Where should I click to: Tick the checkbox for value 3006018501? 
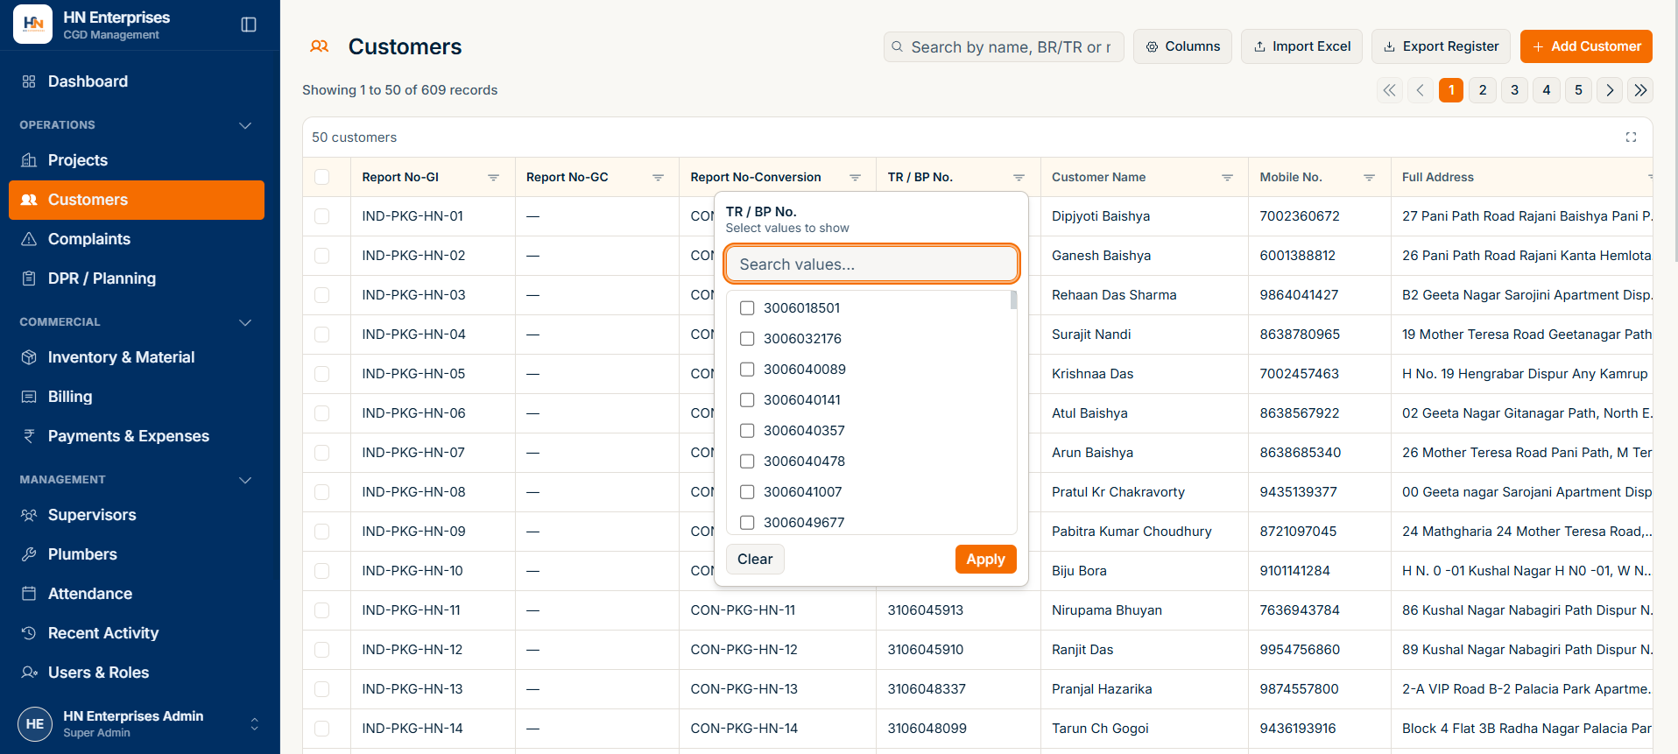(x=747, y=308)
